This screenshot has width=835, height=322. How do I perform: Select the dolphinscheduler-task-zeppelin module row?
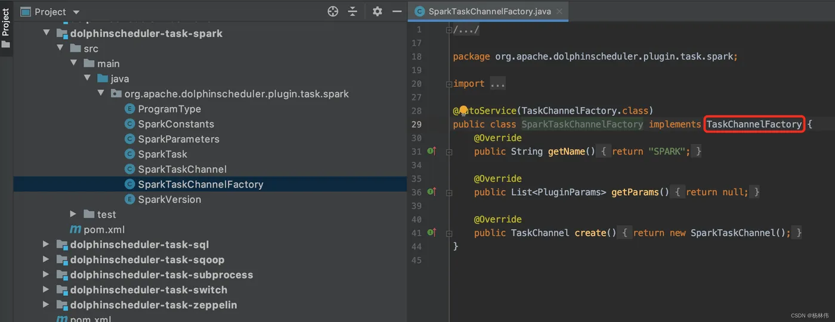pos(210,305)
